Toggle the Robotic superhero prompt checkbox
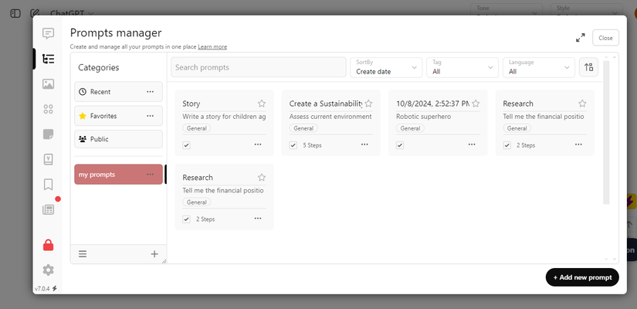 pos(400,144)
